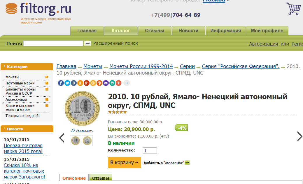The image size is (303, 184).
Task: Click Увеличить to enlarge coin image
Action: pyautogui.click(x=84, y=131)
